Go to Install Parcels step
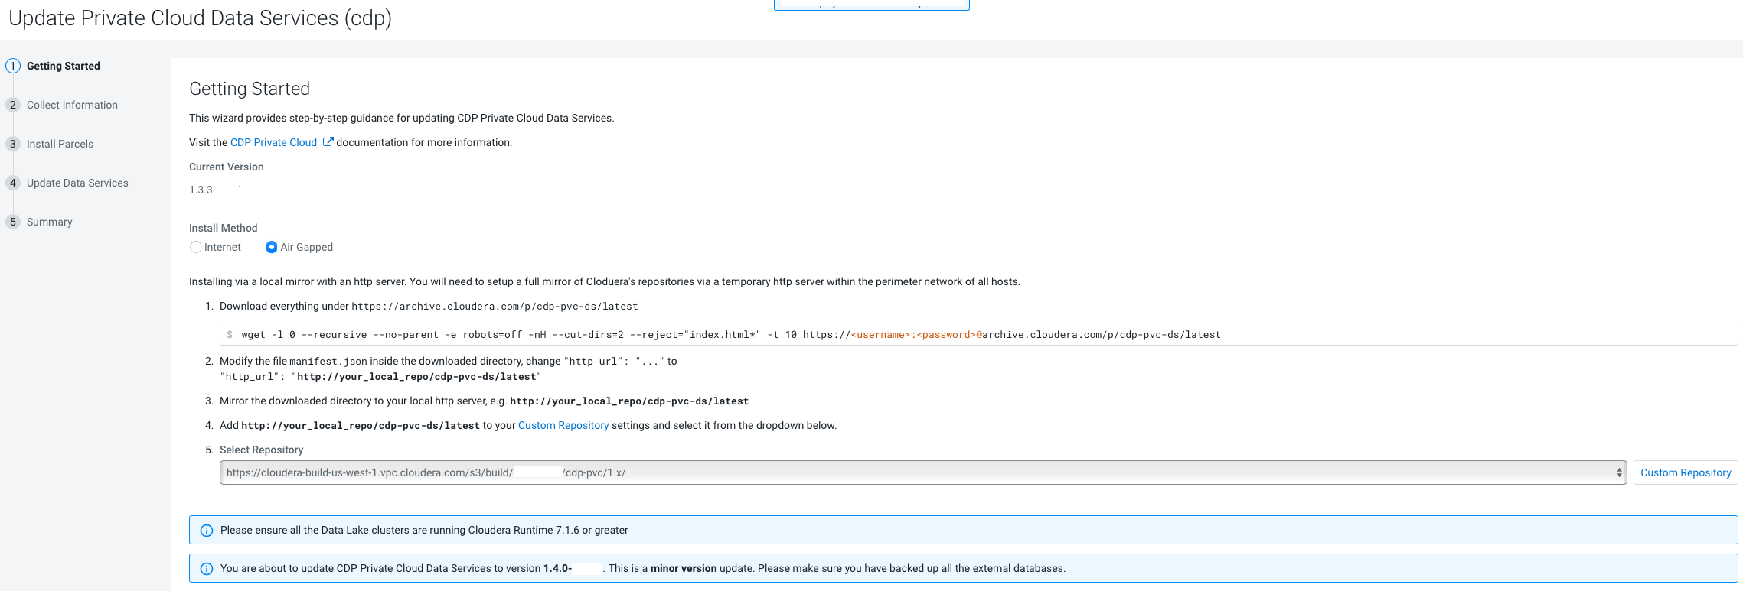This screenshot has height=591, width=1743. tap(60, 144)
